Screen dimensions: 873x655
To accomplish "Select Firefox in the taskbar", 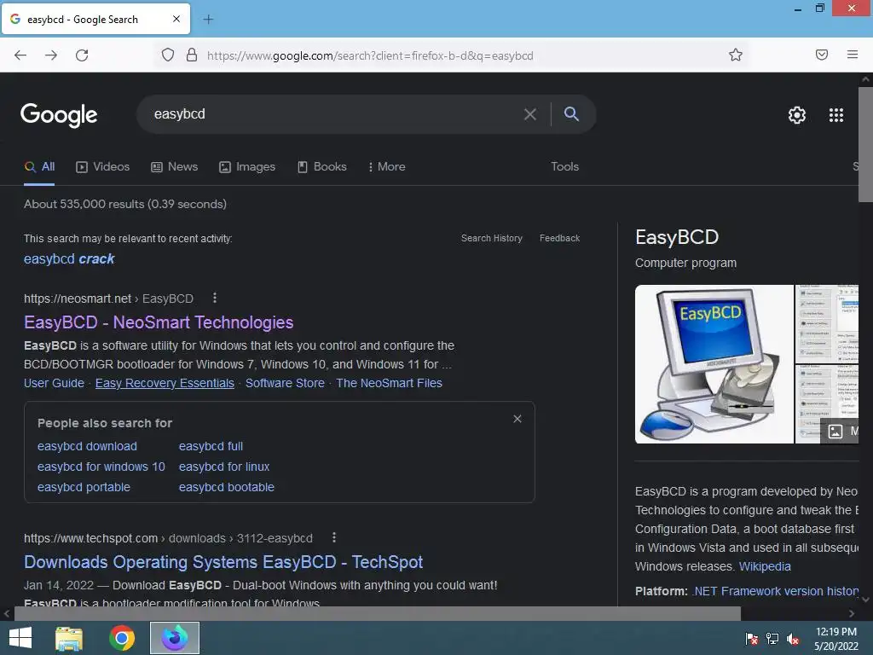I will pyautogui.click(x=175, y=638).
